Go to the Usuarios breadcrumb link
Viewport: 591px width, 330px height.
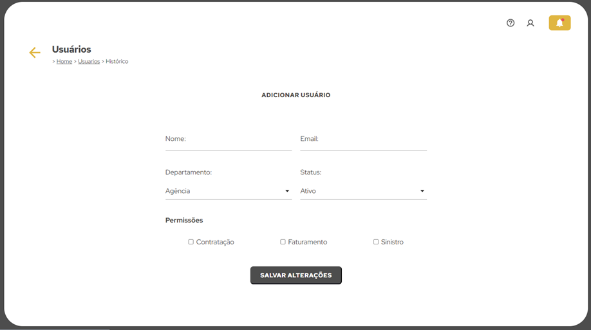click(89, 61)
